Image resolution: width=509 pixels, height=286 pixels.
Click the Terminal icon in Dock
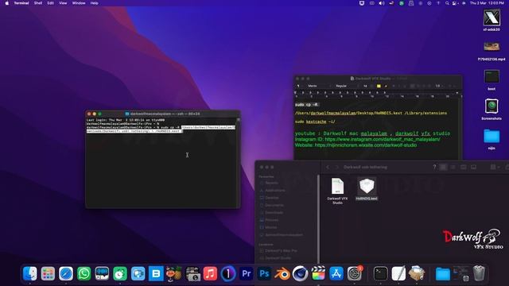(x=380, y=273)
